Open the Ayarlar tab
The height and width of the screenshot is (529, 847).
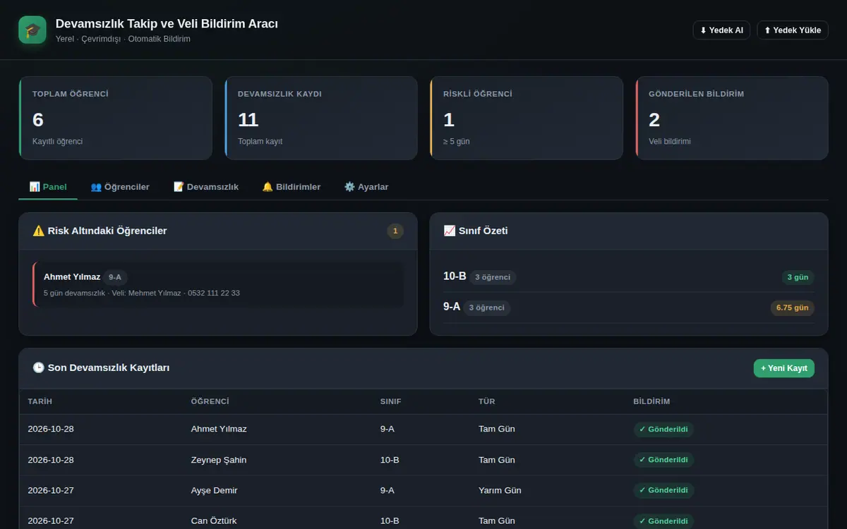point(366,187)
